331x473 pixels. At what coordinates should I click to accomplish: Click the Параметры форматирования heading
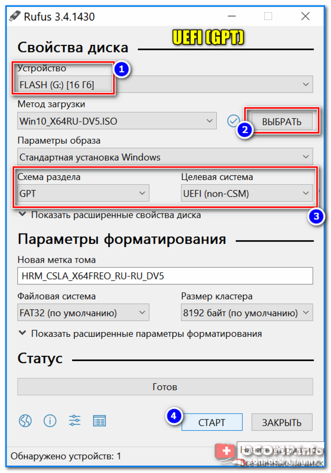(x=122, y=239)
